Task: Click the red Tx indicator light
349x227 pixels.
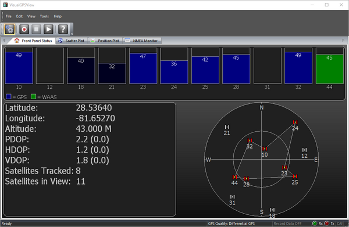Action: pyautogui.click(x=326, y=223)
